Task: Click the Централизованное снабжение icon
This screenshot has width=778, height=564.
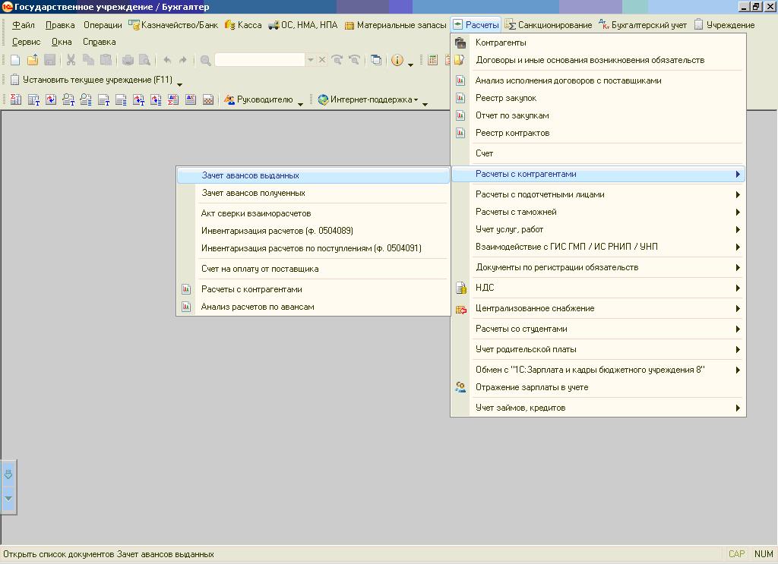Action: (460, 308)
